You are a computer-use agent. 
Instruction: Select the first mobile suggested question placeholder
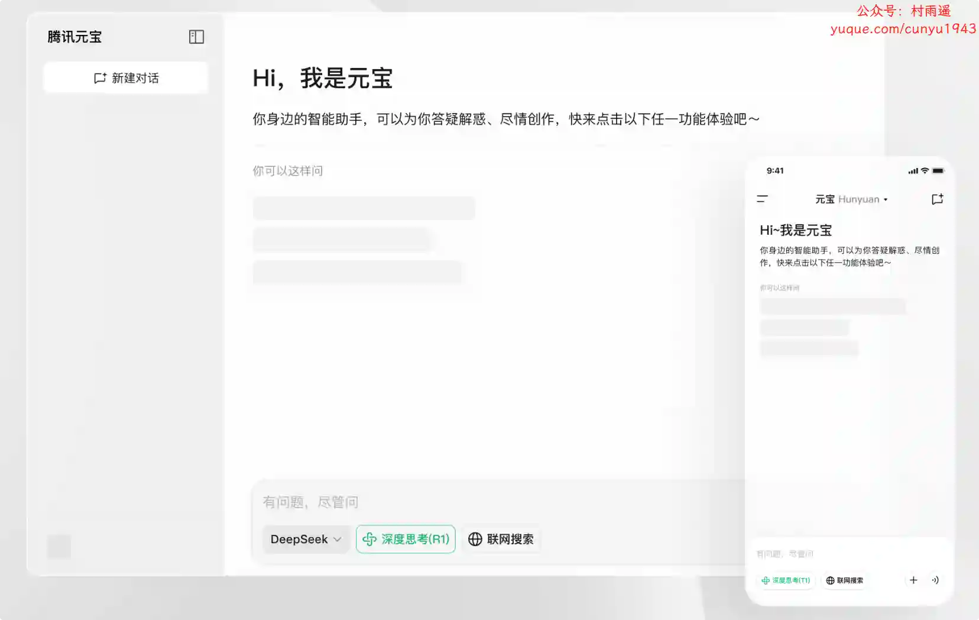point(832,306)
